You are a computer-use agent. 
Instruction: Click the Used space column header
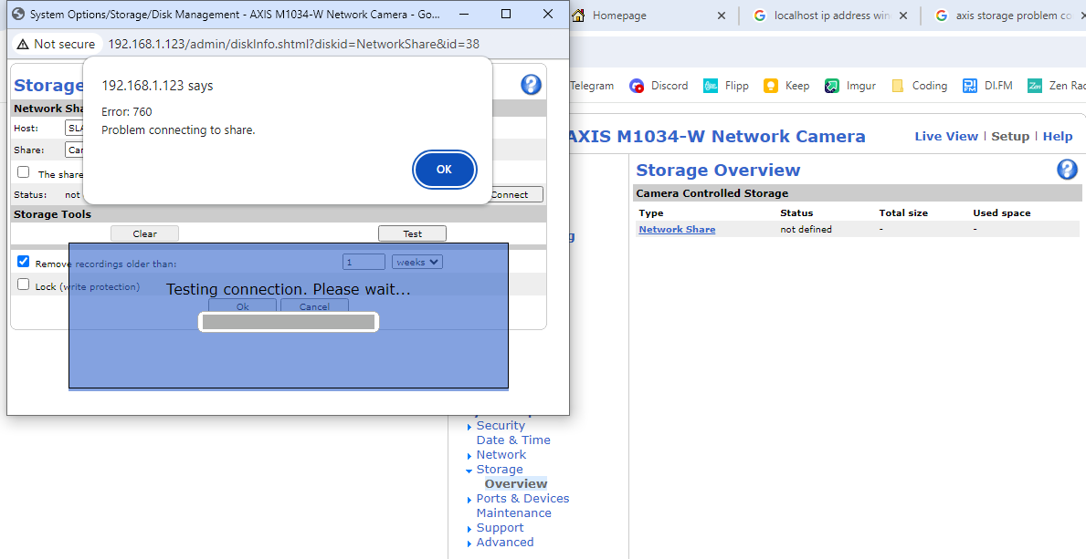click(x=1001, y=213)
